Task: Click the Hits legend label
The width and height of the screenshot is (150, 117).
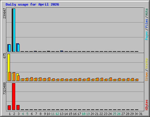Action: (147, 12)
